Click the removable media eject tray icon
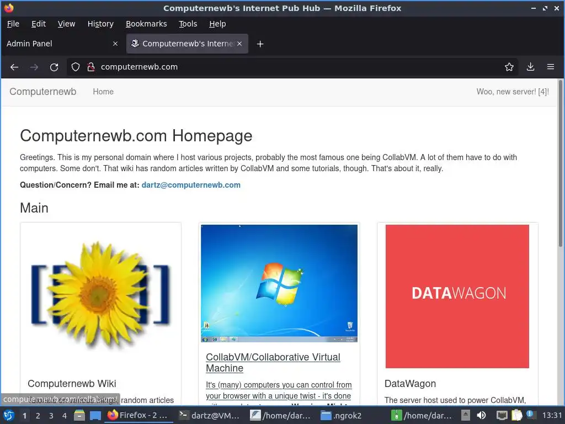The image size is (565, 424). pyautogui.click(x=466, y=415)
